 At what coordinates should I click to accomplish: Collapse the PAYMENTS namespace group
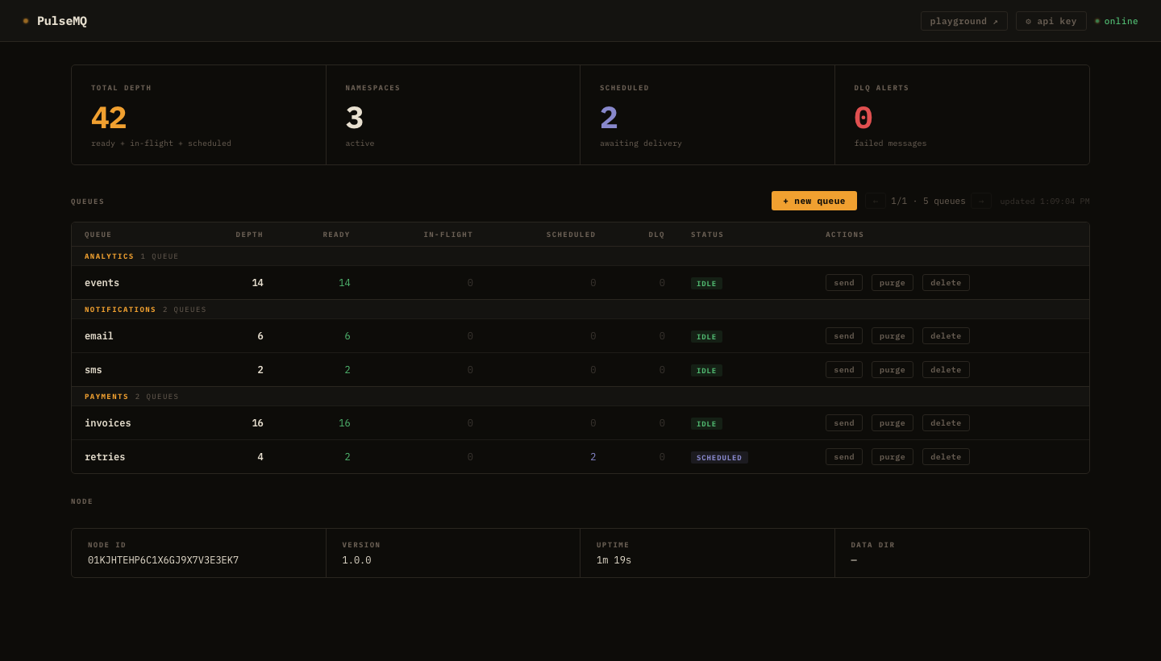tap(106, 396)
